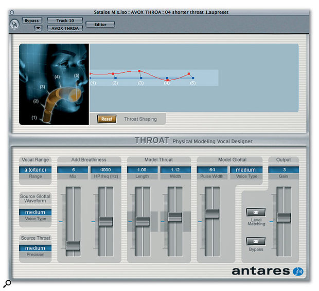Click the Editor view button
The width and height of the screenshot is (319, 291).
tap(100, 24)
